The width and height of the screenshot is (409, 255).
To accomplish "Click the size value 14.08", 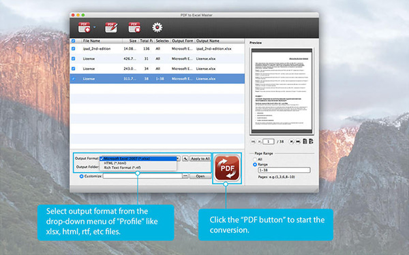I will point(130,49).
